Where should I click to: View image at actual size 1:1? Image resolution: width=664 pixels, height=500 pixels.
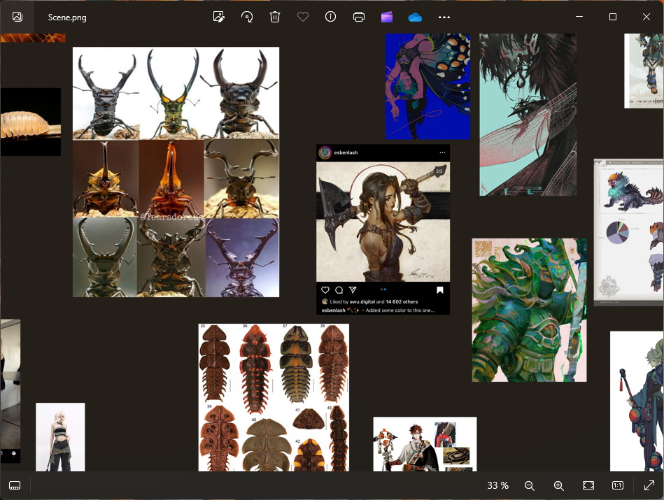pos(617,485)
